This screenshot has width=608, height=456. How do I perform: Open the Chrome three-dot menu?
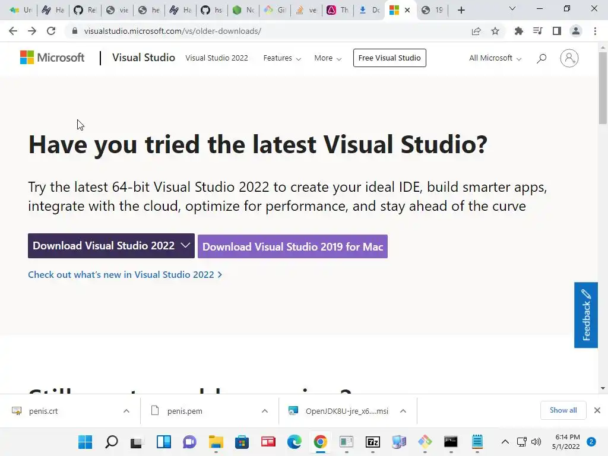point(595,31)
